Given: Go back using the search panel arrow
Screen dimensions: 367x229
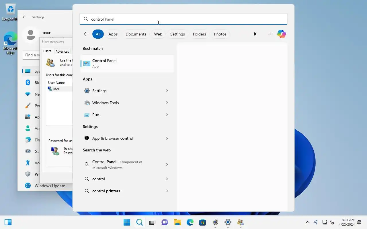Looking at the screenshot, I should 86,34.
